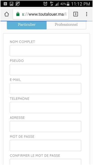Focus the Nom Complet input field
93x165 pixels.
pos(45,51)
